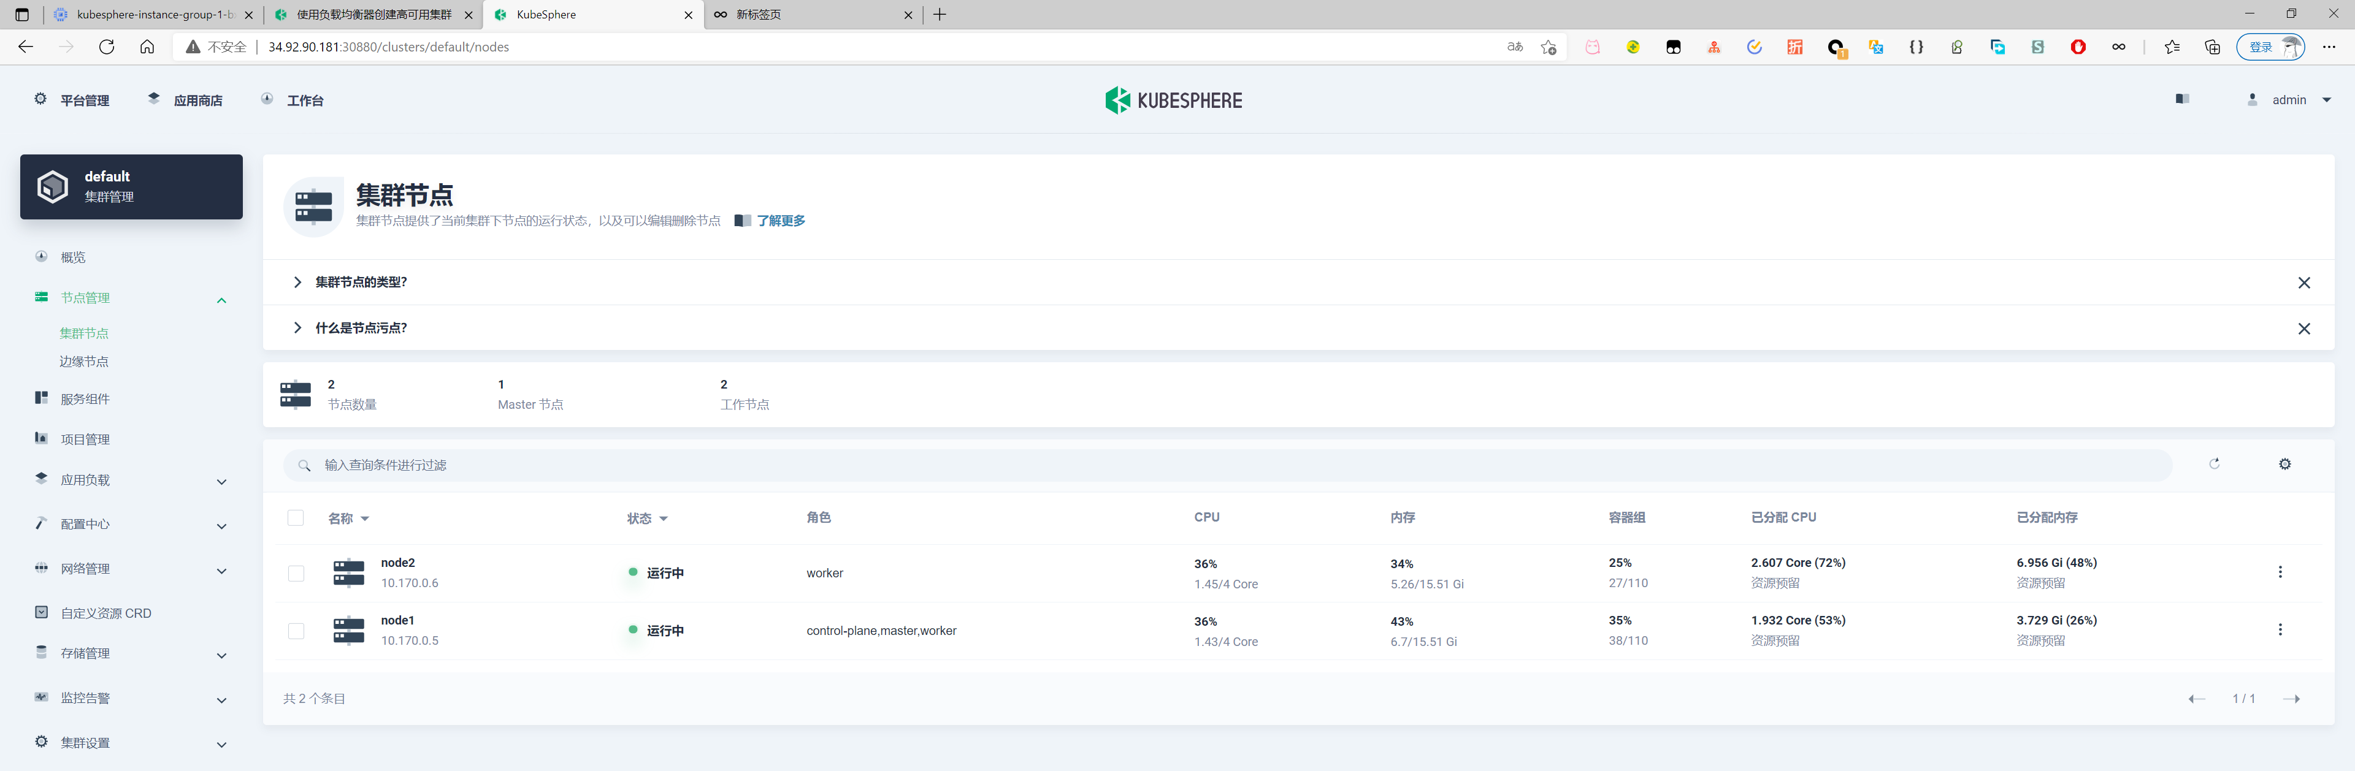2355x771 pixels.
Task: Click the refresh icon beside the search bar
Action: [2213, 464]
